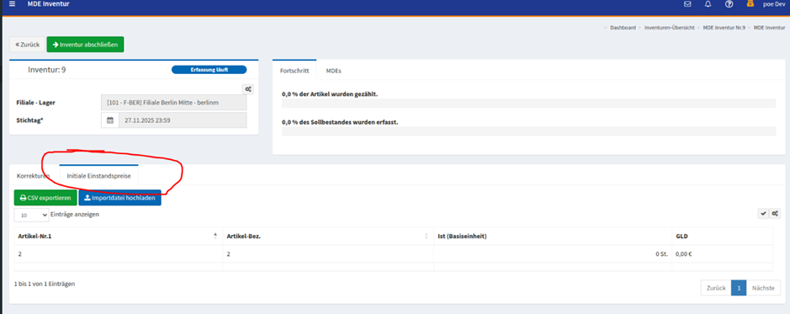Click the poe Dev user avatar

click(x=750, y=3)
